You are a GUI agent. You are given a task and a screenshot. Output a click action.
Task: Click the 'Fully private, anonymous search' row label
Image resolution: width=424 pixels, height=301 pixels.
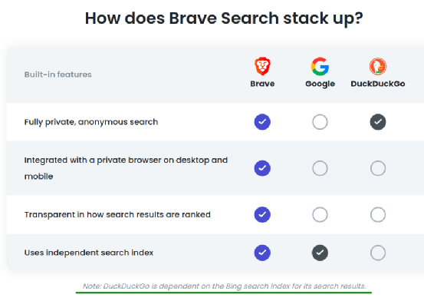coord(91,122)
